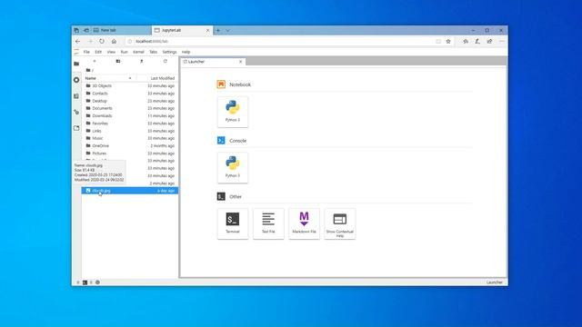Create a new Markdown File
Screen dimensions: 582x327
pos(304,223)
